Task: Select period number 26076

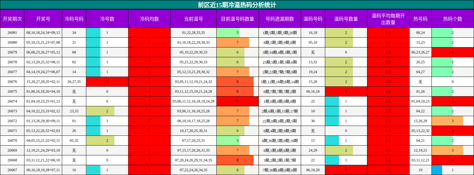Action: pos(12,82)
